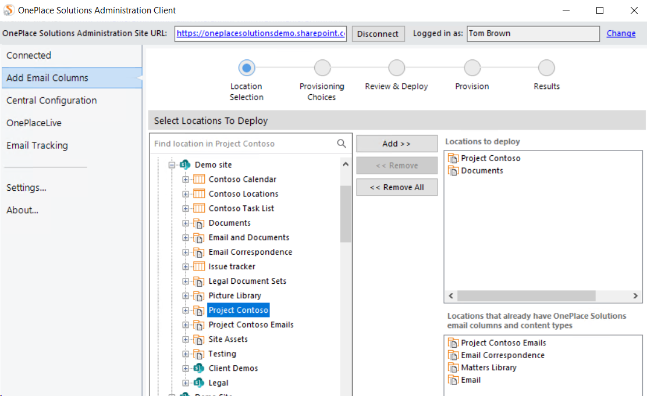The image size is (647, 396).
Task: Click Email icon in existing locations list
Action: tap(453, 380)
